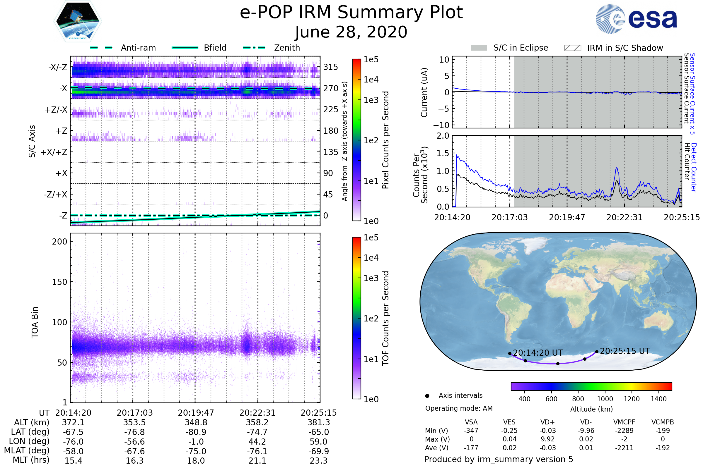The height and width of the screenshot is (468, 703).
Task: Click the IRM in S/C Shadow hatched patch
Action: pos(573,48)
